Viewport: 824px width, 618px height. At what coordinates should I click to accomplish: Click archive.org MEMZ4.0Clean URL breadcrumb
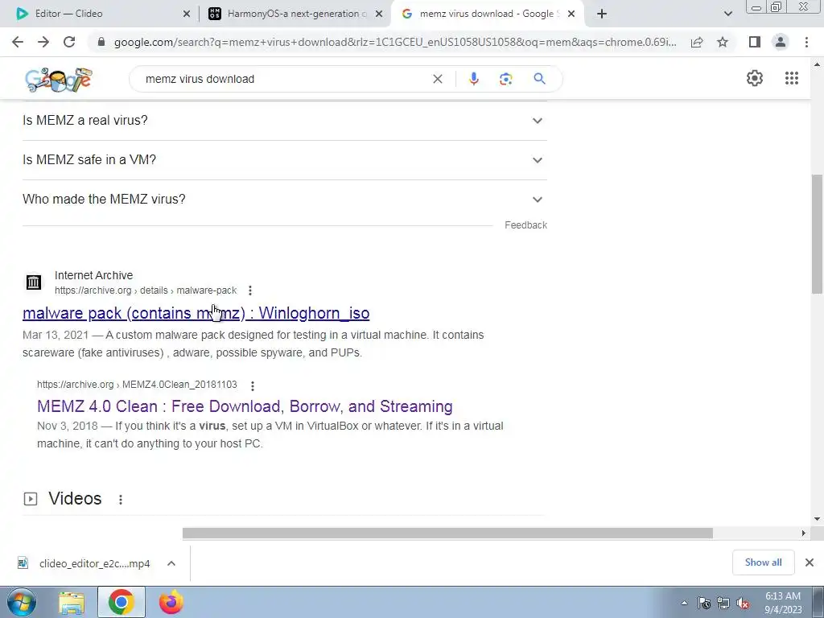click(137, 385)
